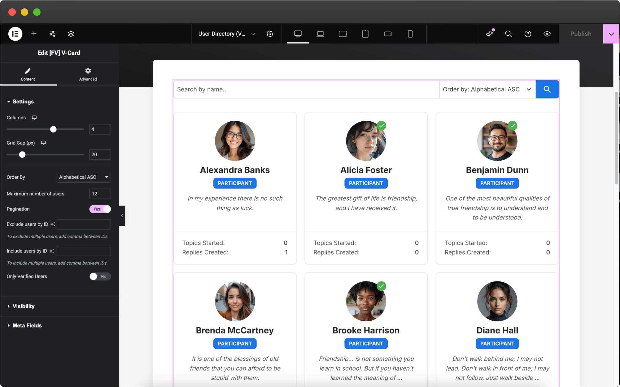Click the blue search magnifier button
Image resolution: width=620 pixels, height=387 pixels.
click(547, 89)
